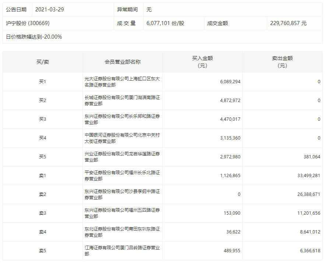Open 东北证券 莆田东圳东路 branch entry
This screenshot has height=264, width=327.
122,232
